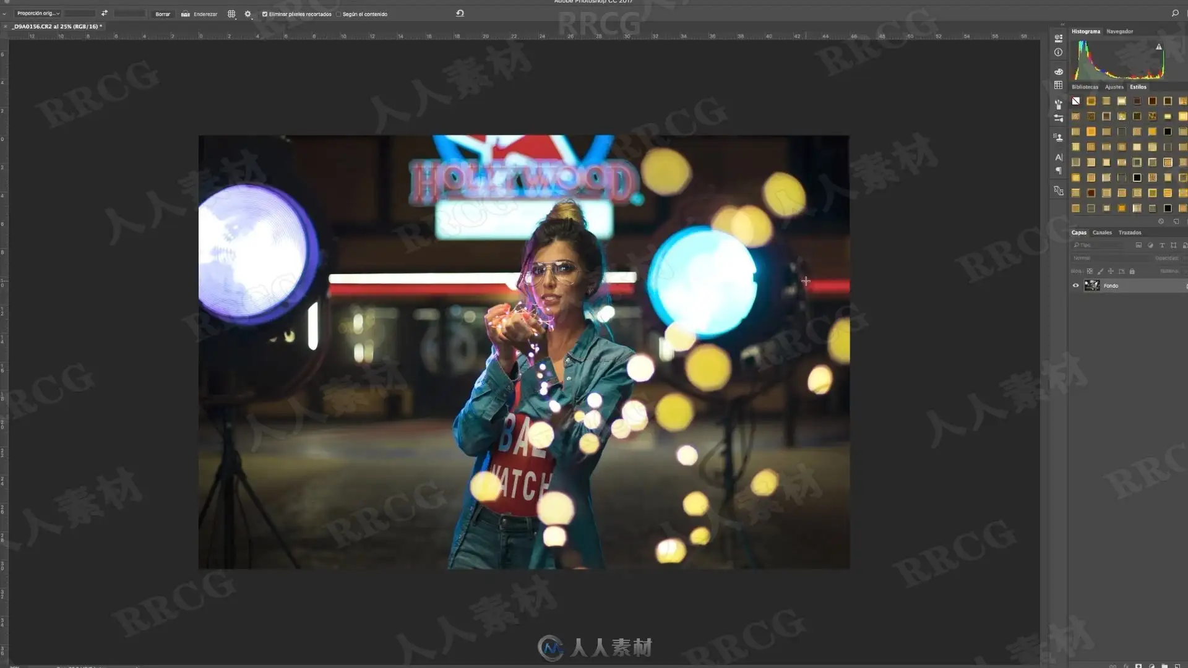1188x668 pixels.
Task: Click the crop height input field
Action: 129,13
